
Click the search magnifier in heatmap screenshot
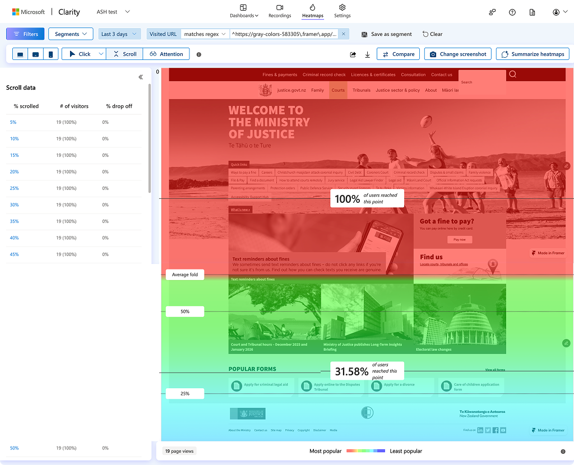point(512,75)
